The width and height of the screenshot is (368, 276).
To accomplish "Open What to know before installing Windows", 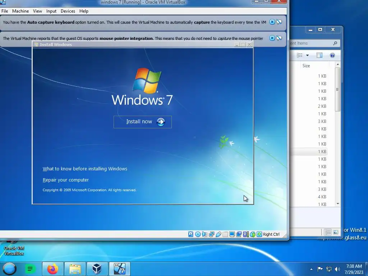I will click(x=85, y=169).
